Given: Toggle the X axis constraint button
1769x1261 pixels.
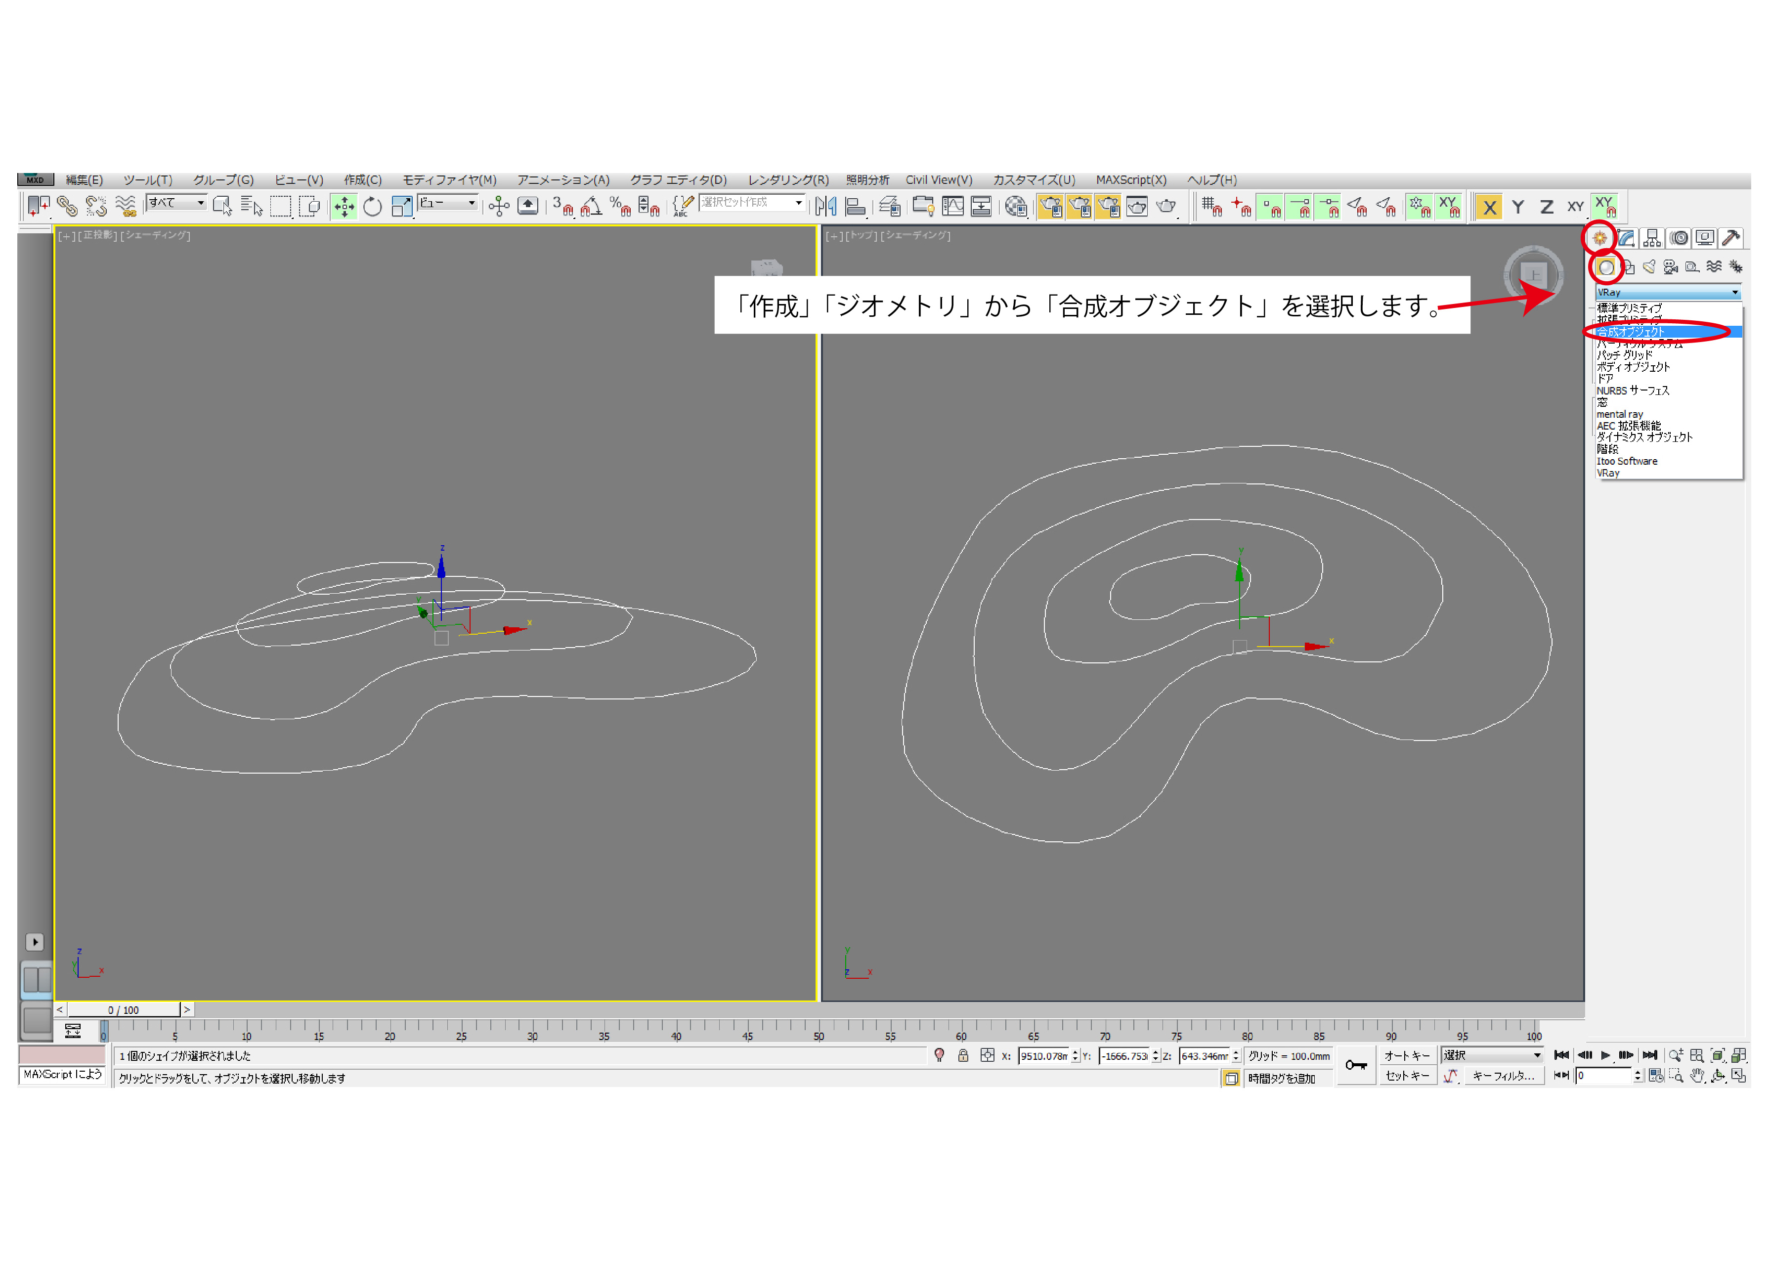Looking at the screenshot, I should [x=1489, y=207].
